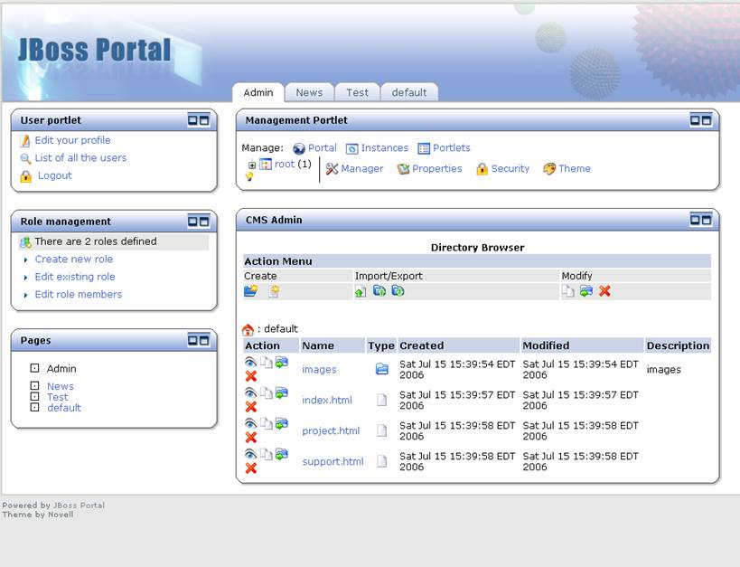Open the Test page link in Pages

(58, 397)
